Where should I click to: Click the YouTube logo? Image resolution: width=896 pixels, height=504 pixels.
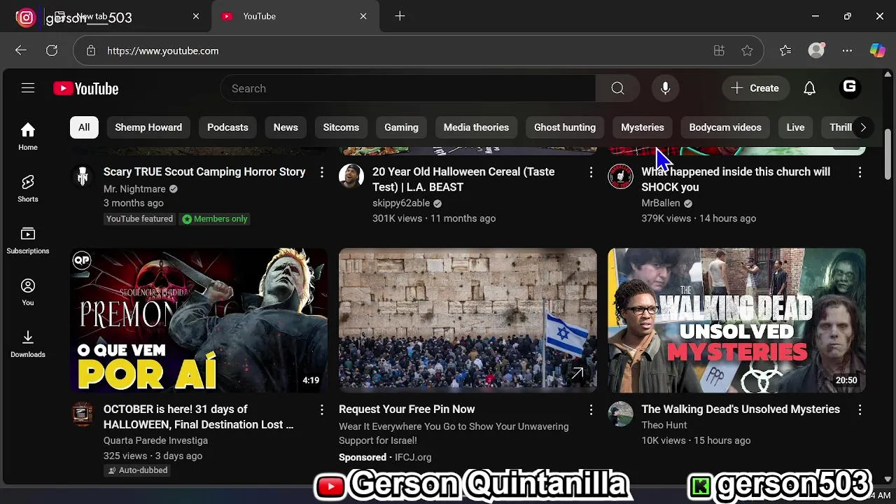click(x=86, y=88)
